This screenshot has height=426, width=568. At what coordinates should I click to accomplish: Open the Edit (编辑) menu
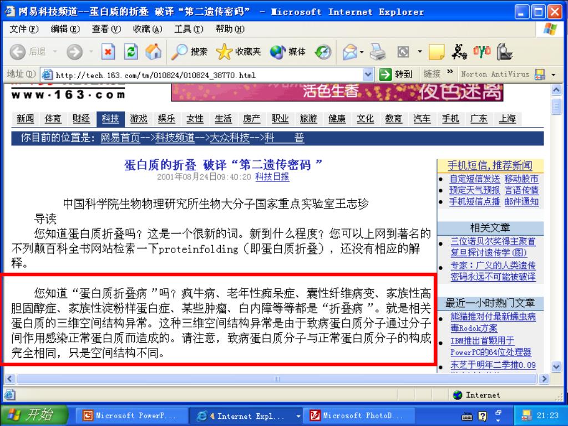(x=65, y=29)
